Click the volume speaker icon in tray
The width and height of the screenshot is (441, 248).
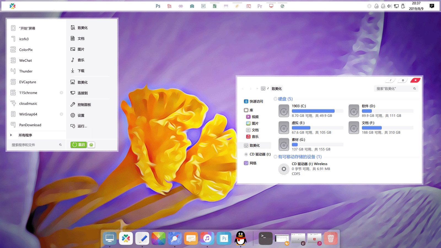(x=389, y=6)
